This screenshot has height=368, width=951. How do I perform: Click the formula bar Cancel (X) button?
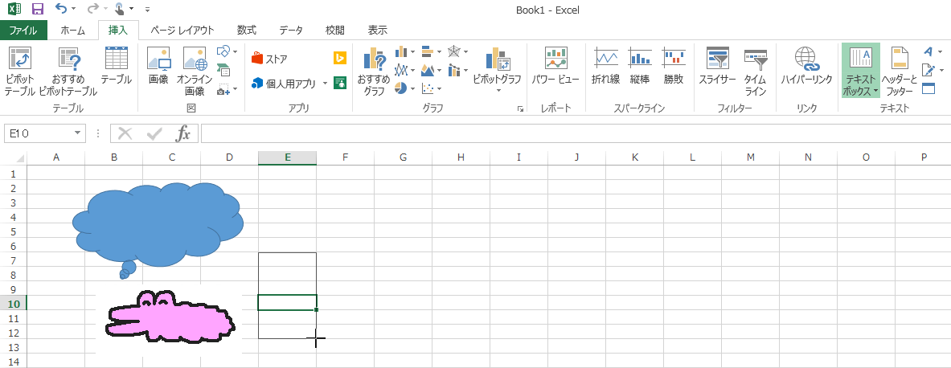point(125,134)
